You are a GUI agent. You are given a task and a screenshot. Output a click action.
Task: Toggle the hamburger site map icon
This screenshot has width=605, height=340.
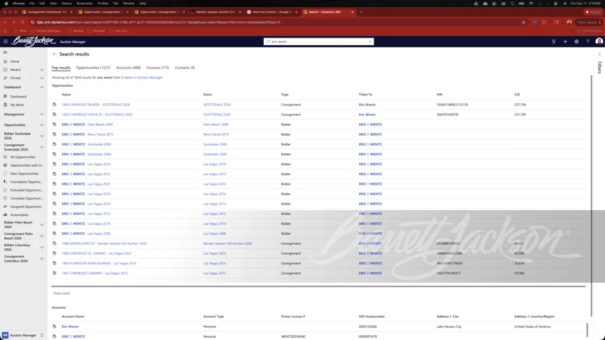coord(5,52)
